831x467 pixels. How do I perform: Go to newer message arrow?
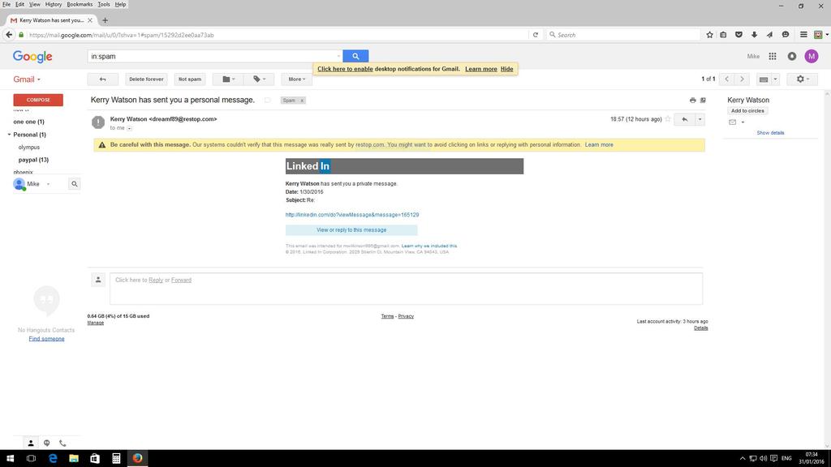726,79
